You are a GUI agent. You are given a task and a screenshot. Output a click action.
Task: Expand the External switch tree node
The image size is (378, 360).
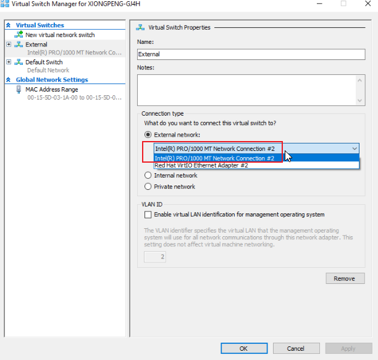(x=9, y=45)
